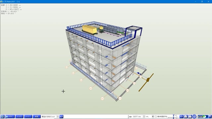Click the camera snapshot icon
The height and width of the screenshot is (119, 212).
(x=185, y=116)
